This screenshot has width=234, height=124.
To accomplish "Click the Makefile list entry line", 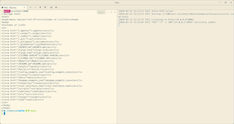I will 28,61.
